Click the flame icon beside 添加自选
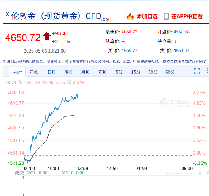This screenshot has width=209, height=196. (130, 16)
